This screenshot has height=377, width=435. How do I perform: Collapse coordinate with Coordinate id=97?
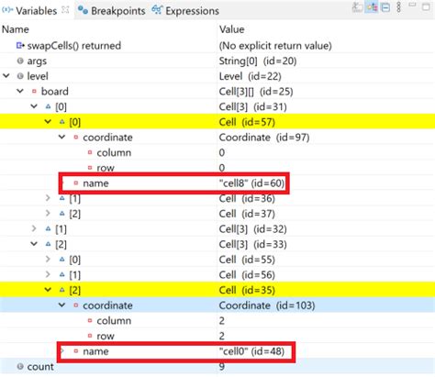[61, 137]
